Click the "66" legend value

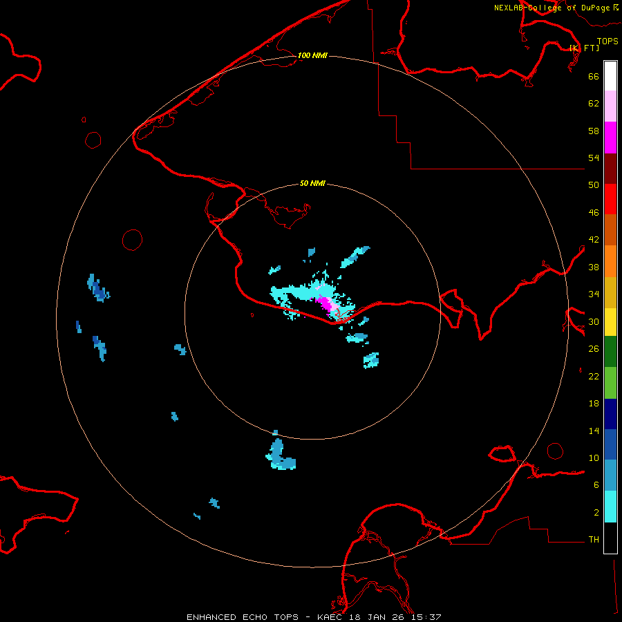tap(594, 76)
